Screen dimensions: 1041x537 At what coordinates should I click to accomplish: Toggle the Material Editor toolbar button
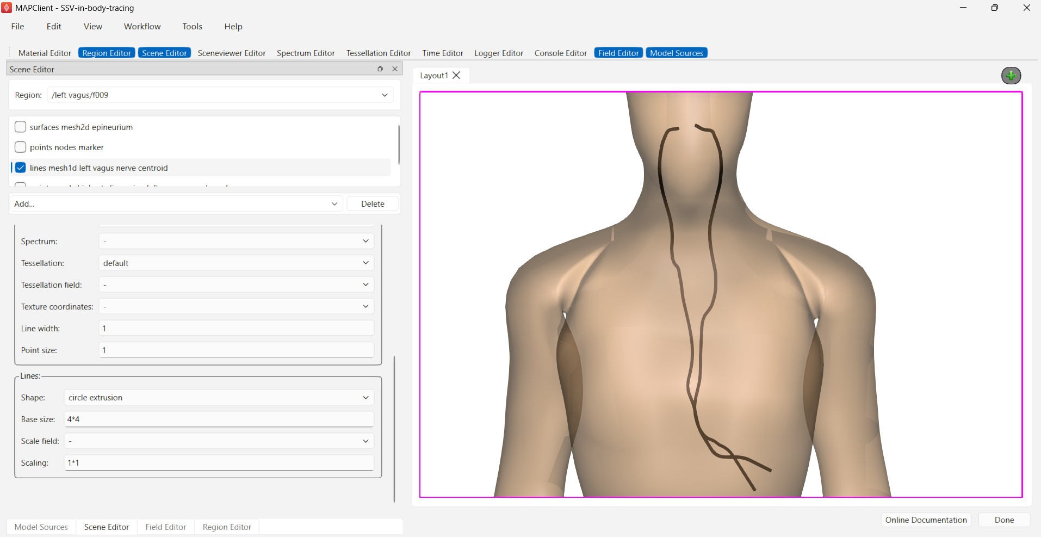pos(45,53)
